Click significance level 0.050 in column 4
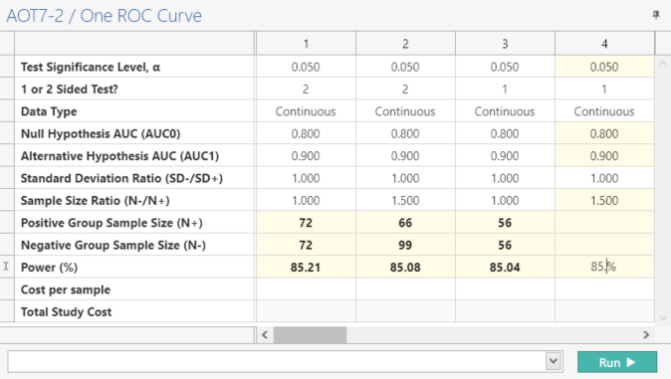The width and height of the screenshot is (671, 379). (604, 68)
